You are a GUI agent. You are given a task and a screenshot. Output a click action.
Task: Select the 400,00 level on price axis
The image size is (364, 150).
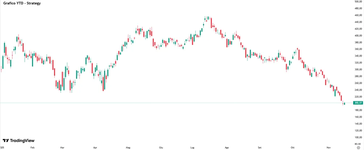tap(359, 36)
